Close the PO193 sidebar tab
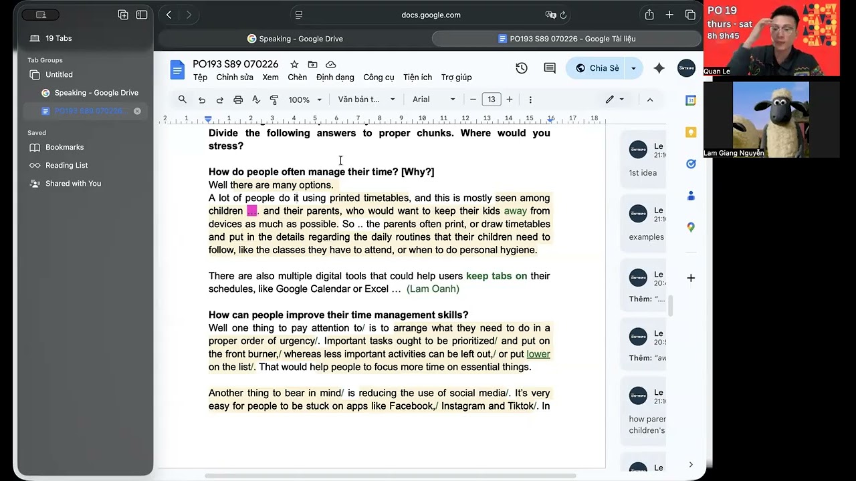The image size is (856, 481). [x=137, y=111]
